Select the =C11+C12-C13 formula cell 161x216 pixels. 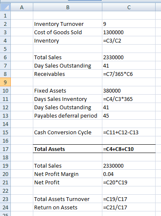(x=129, y=132)
